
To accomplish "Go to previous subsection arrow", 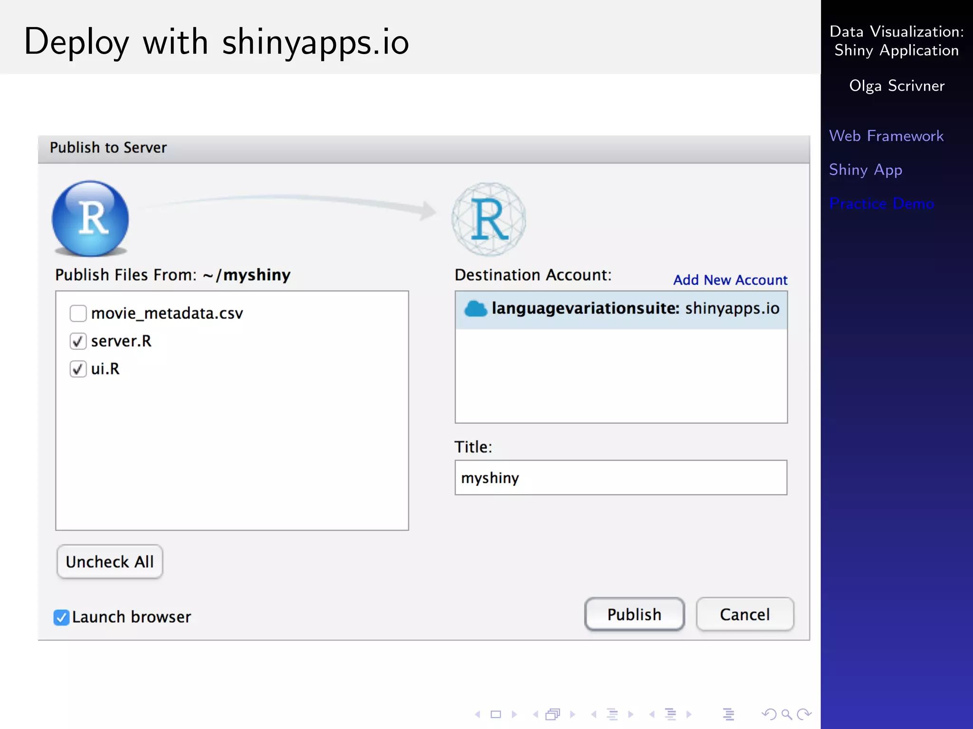I will coord(593,714).
